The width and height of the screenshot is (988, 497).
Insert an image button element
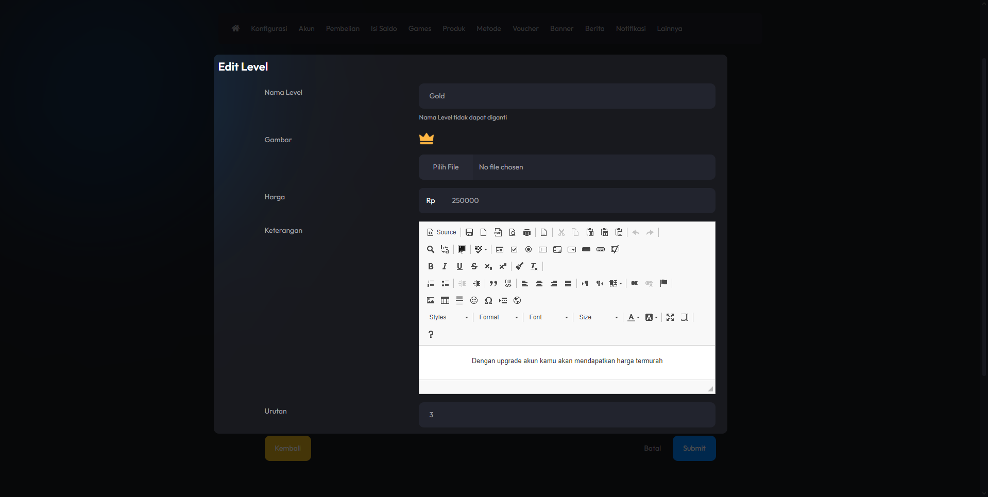tap(601, 249)
